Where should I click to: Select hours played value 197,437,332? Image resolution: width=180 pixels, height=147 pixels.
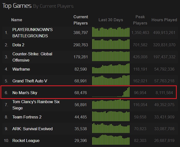[x=164, y=57]
